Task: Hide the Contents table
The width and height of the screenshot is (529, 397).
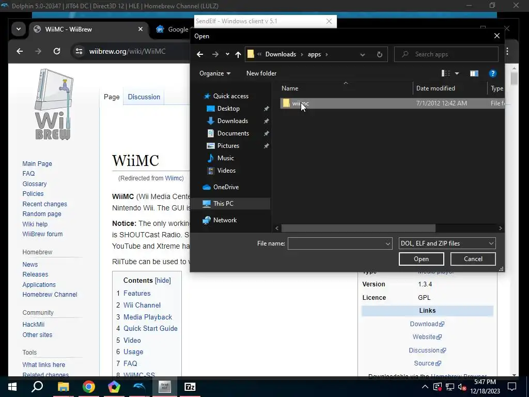Action: pyautogui.click(x=163, y=281)
